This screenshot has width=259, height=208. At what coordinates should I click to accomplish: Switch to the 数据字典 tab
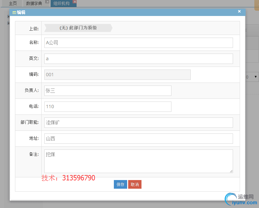tap(34, 3)
